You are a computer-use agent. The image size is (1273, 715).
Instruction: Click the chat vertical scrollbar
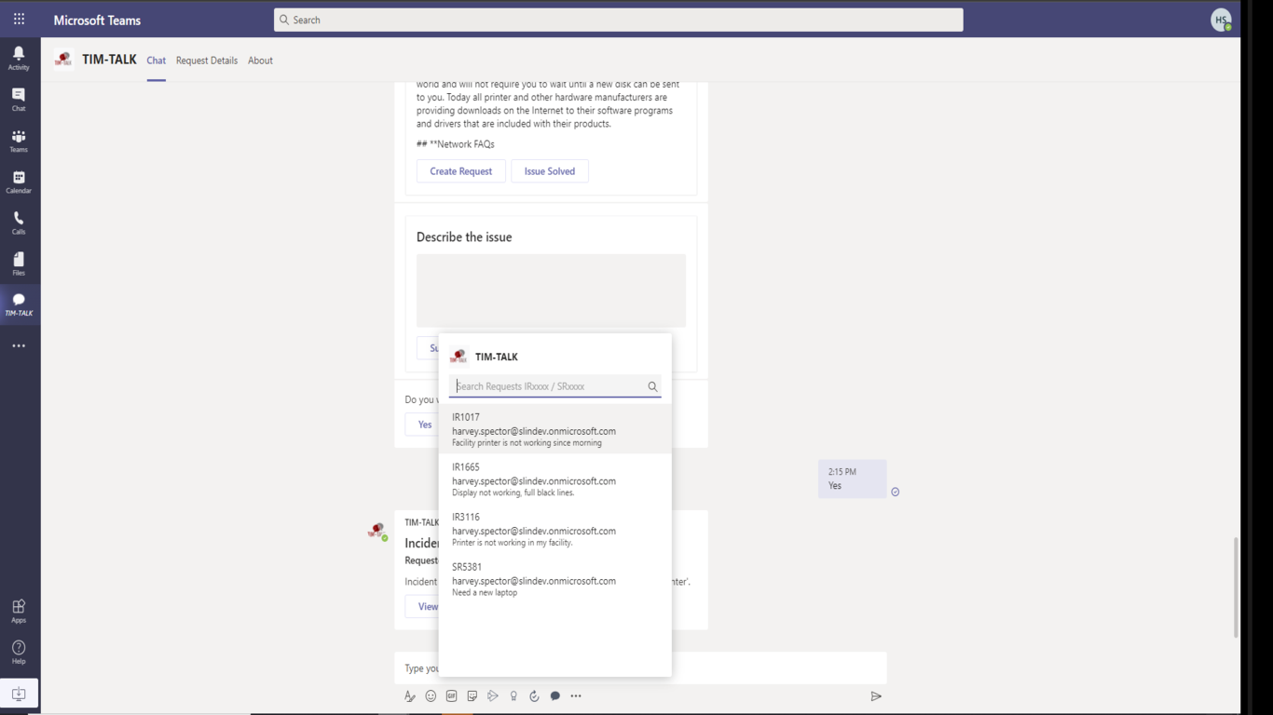pos(1237,587)
